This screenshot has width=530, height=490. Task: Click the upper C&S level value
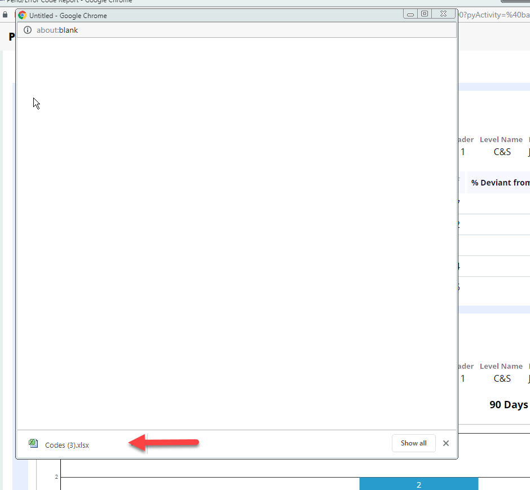tap(502, 152)
